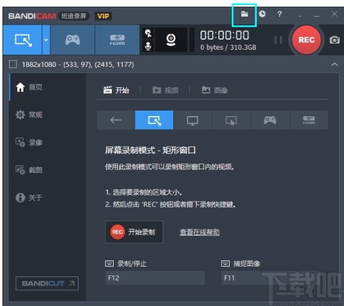344x306 pixels.
Task: Select rectangle window mode in the mode row
Action: [x=154, y=120]
